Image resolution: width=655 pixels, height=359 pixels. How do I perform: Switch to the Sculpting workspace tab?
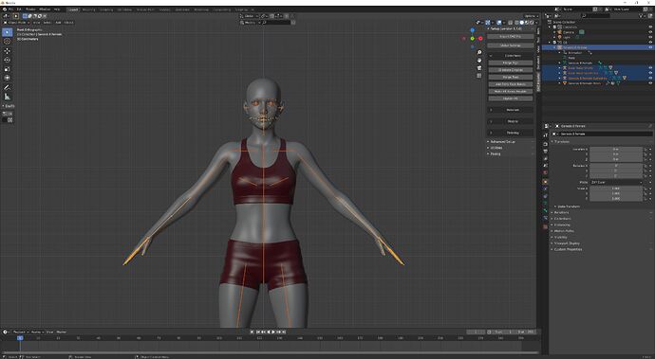click(x=106, y=9)
